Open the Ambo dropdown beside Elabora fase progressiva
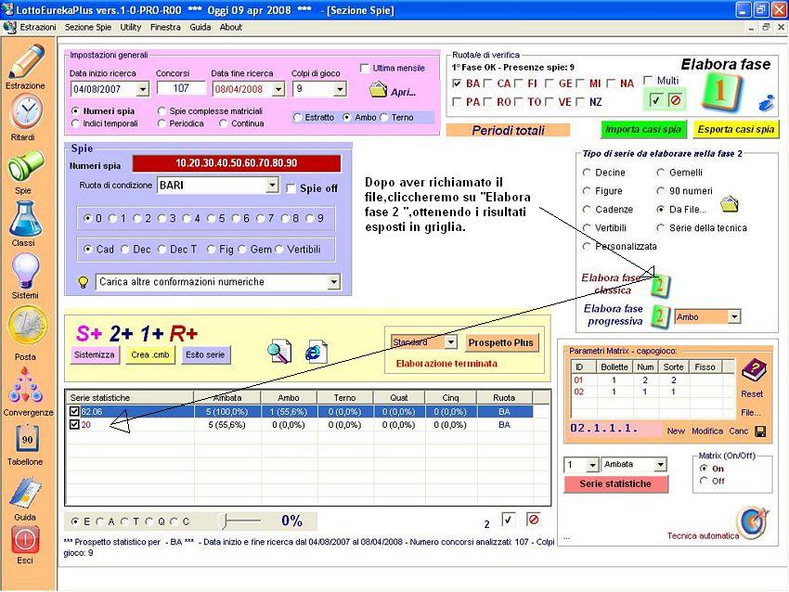The height and width of the screenshot is (592, 789). 734,316
